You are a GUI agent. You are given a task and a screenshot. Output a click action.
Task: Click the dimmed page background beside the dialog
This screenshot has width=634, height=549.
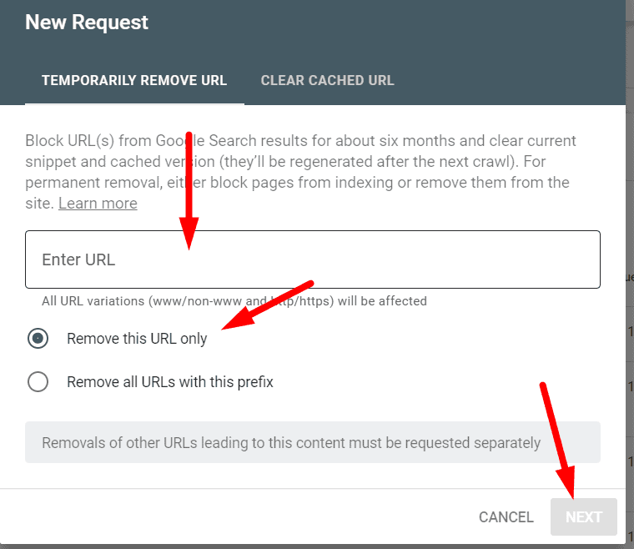(630, 250)
